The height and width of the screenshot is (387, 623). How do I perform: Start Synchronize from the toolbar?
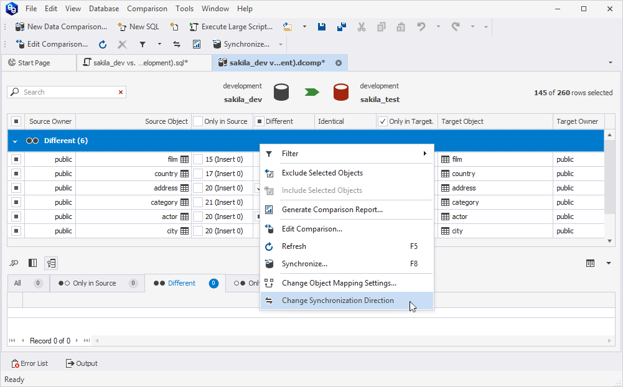point(237,44)
